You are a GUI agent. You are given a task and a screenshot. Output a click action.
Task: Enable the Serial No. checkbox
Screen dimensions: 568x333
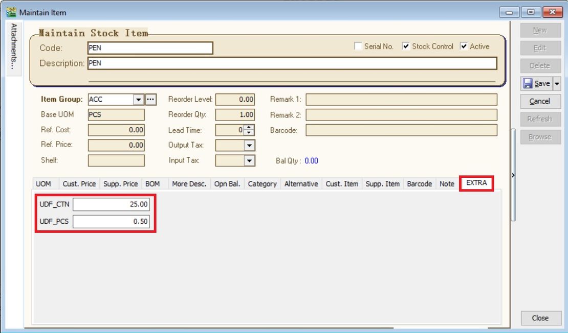[358, 46]
